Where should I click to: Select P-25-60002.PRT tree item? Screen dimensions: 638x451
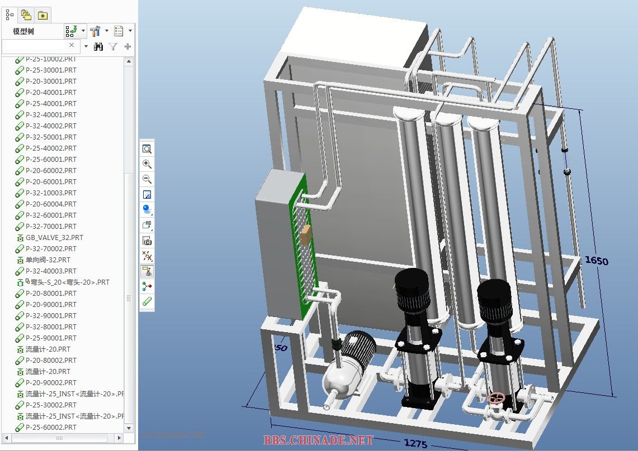(51, 428)
